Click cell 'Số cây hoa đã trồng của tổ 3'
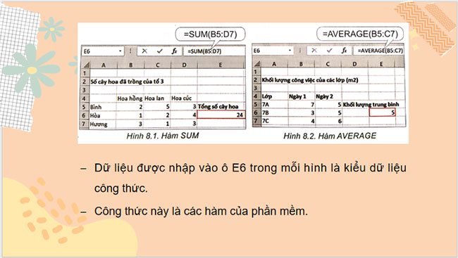This screenshot has width=458, height=258. click(x=127, y=82)
